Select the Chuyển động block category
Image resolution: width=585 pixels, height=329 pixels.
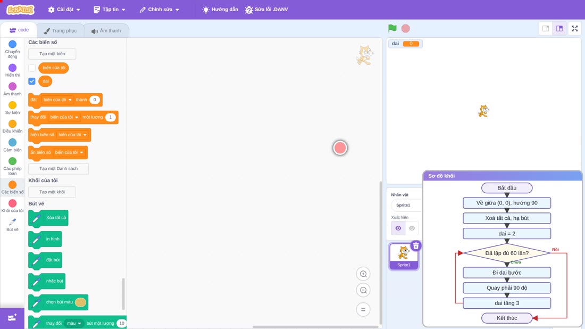click(x=12, y=50)
